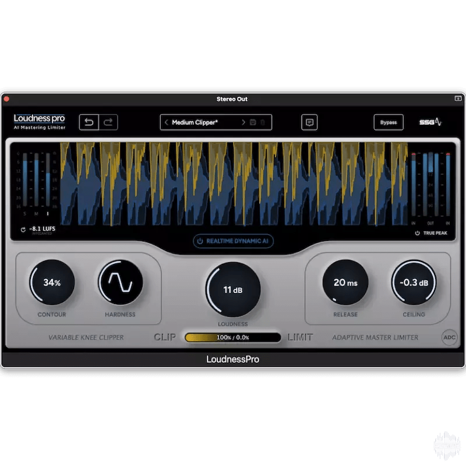
Task: Delete the preset using the trash icon
Action: pyautogui.click(x=263, y=122)
